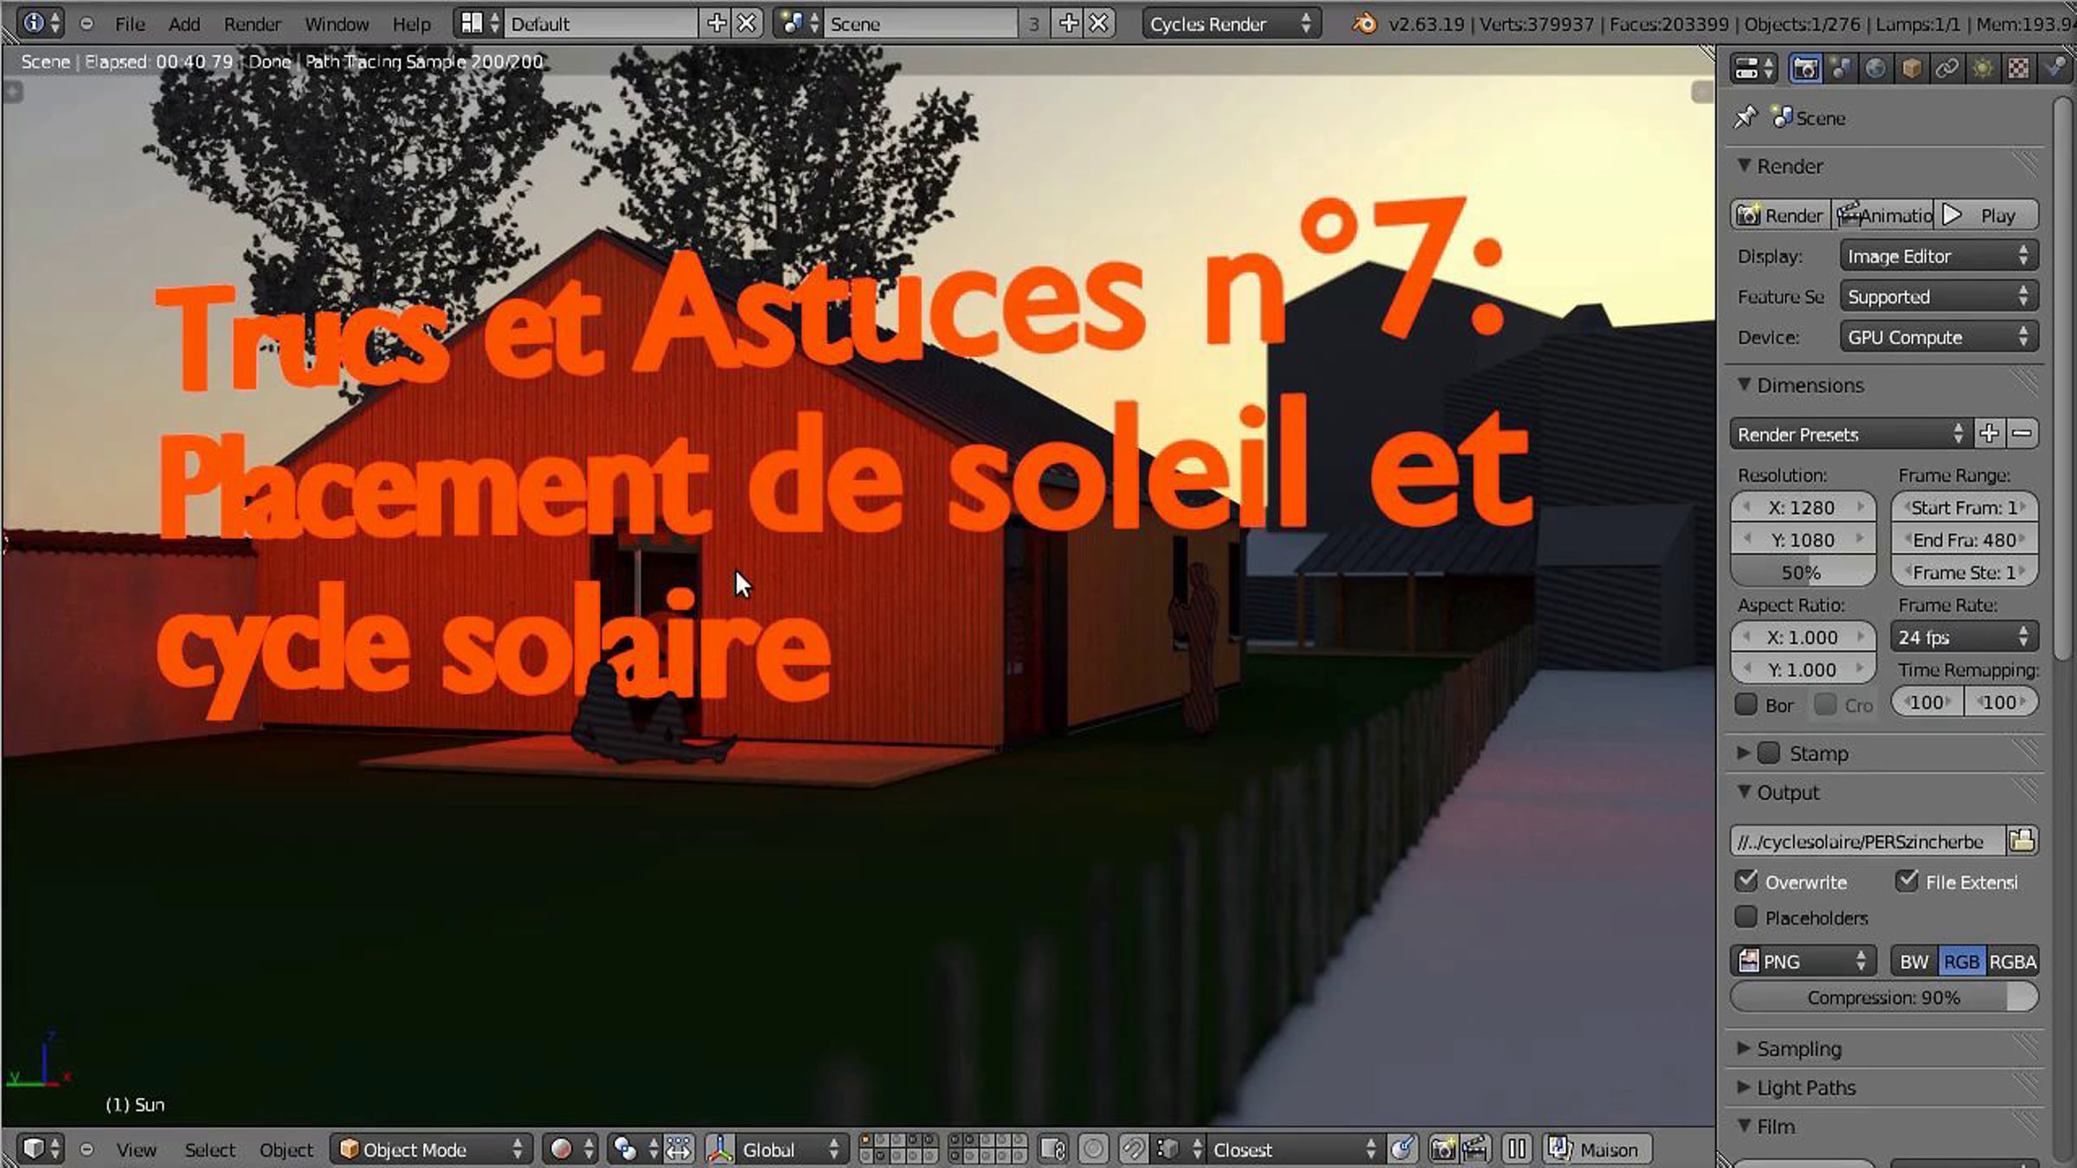The image size is (2077, 1168).
Task: Expand the Sampling panel
Action: pos(1798,1049)
